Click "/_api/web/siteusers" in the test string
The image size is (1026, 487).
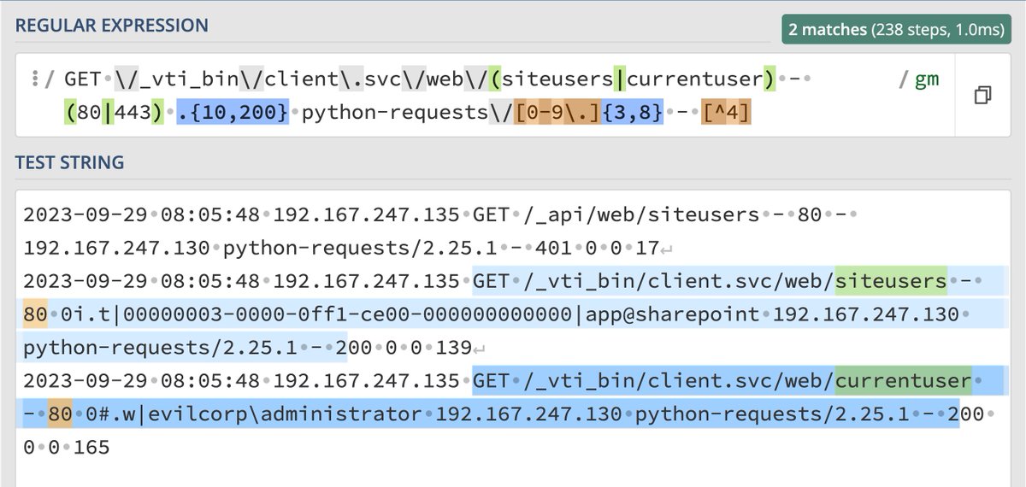(642, 214)
